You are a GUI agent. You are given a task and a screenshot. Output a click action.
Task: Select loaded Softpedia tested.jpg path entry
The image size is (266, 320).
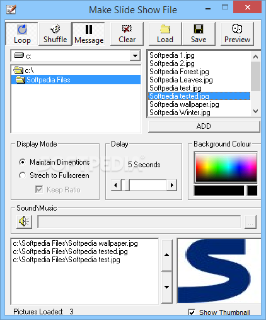(84, 251)
